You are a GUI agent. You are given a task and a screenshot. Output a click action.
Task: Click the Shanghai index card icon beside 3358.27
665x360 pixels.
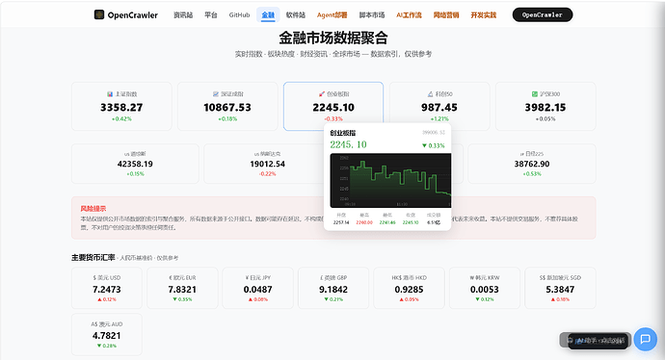110,94
